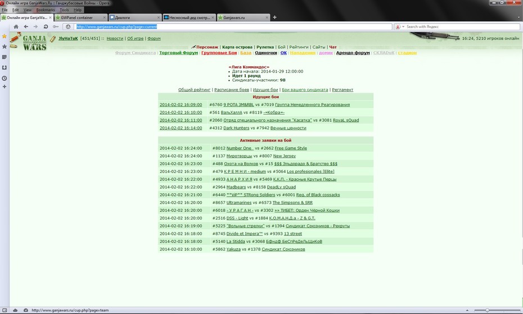Open the Downloads sidebar panel
This screenshot has height=314, width=523.
[4, 67]
